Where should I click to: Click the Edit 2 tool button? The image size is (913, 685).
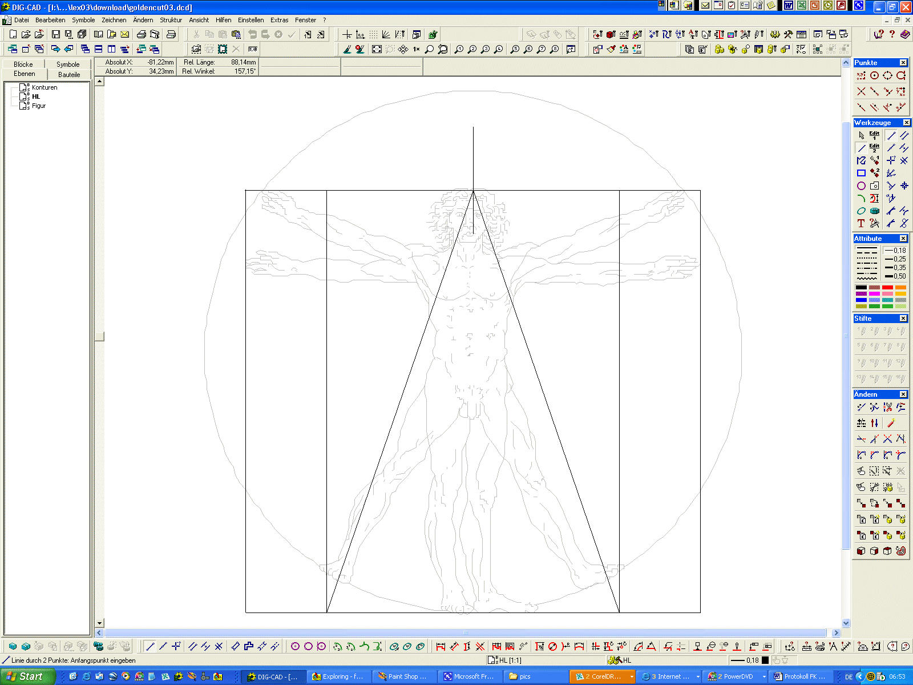tap(874, 148)
